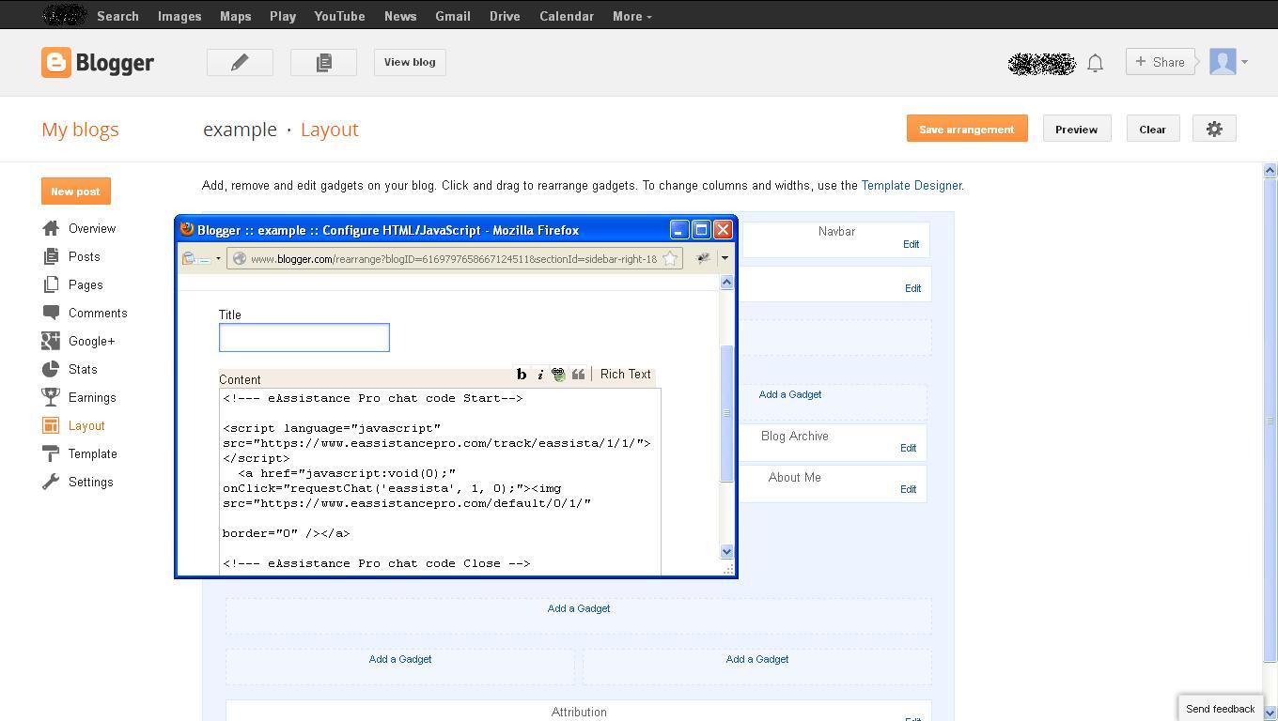Click the Stats pie chart icon
The width and height of the screenshot is (1278, 721).
[51, 369]
